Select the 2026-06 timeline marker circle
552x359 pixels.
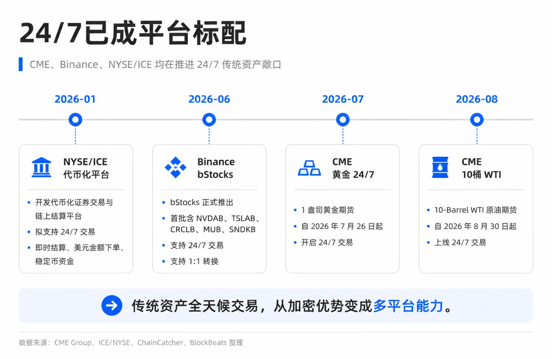click(x=209, y=120)
